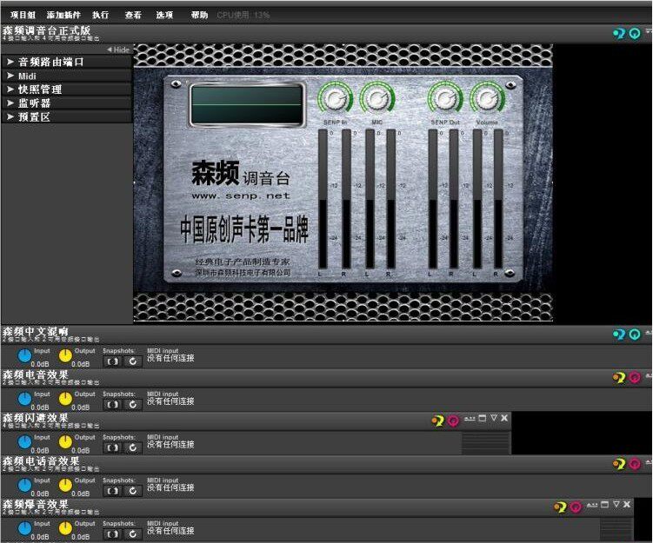653x543 pixels.
Task: Click the SENP Out knob on the mixer
Action: coord(445,99)
